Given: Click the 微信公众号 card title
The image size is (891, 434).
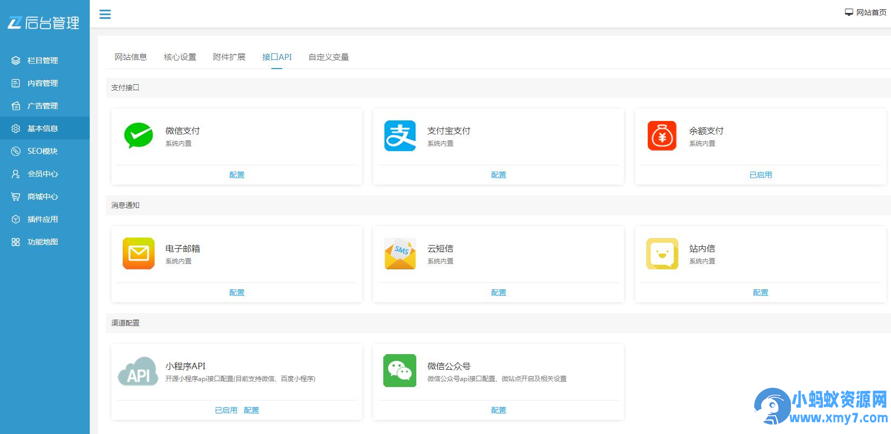Looking at the screenshot, I should tap(449, 366).
